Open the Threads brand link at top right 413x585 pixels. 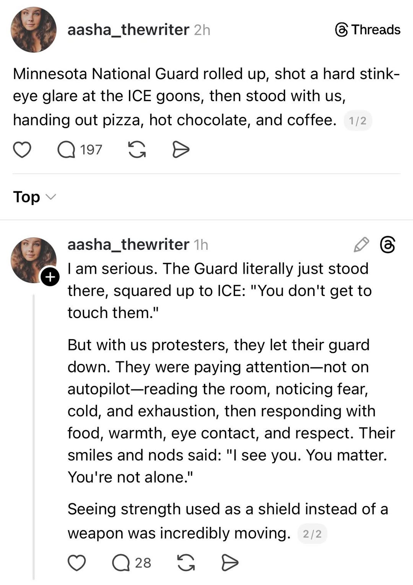368,30
